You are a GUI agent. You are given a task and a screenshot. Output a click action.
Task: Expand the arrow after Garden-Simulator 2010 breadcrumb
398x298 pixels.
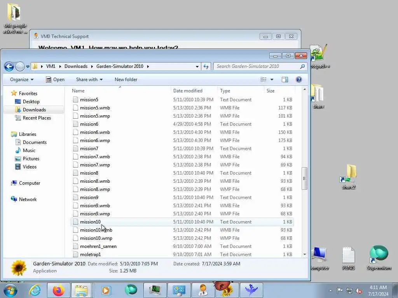pyautogui.click(x=148, y=66)
